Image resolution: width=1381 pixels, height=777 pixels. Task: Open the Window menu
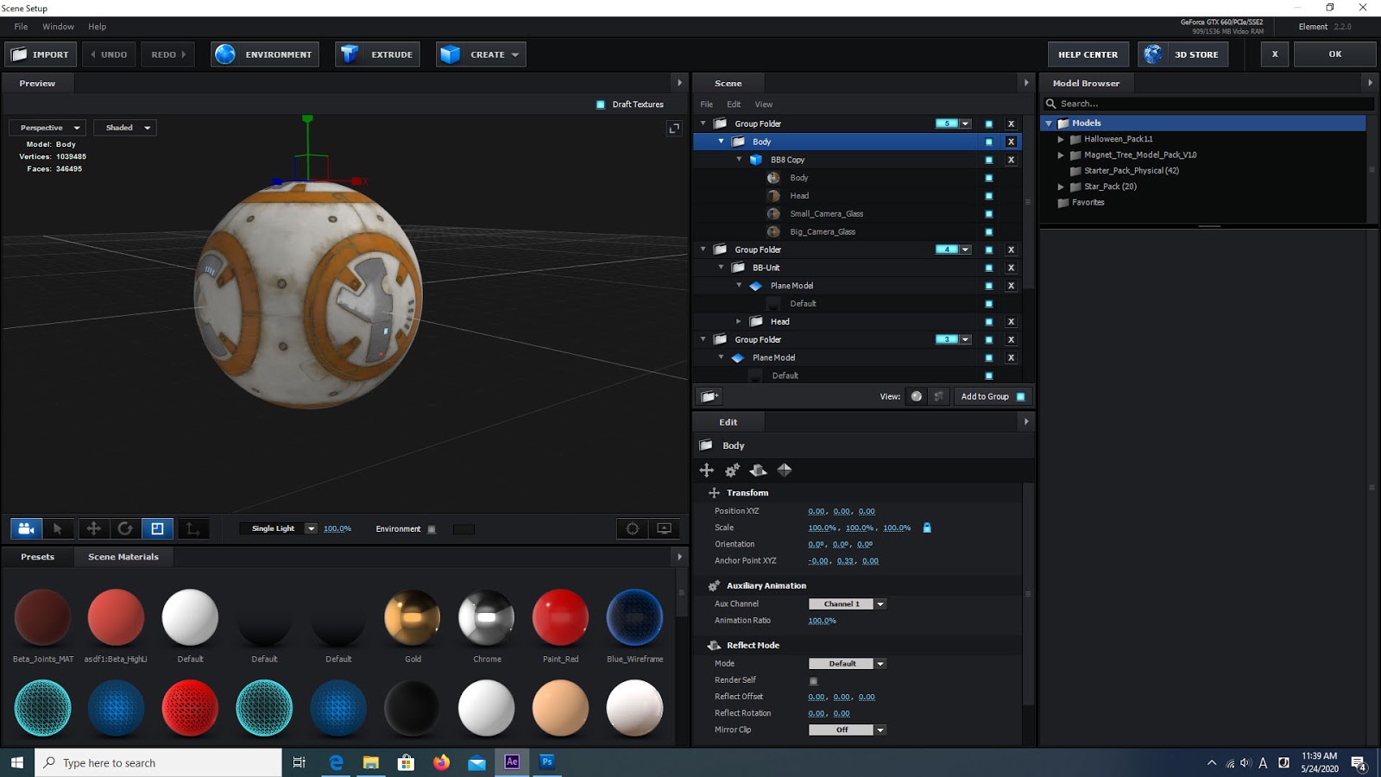pos(58,27)
